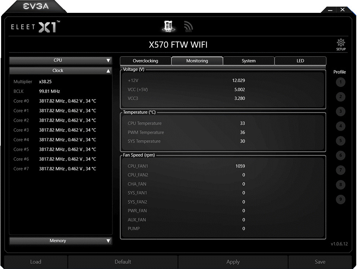Expand the Memory section

[60, 241]
